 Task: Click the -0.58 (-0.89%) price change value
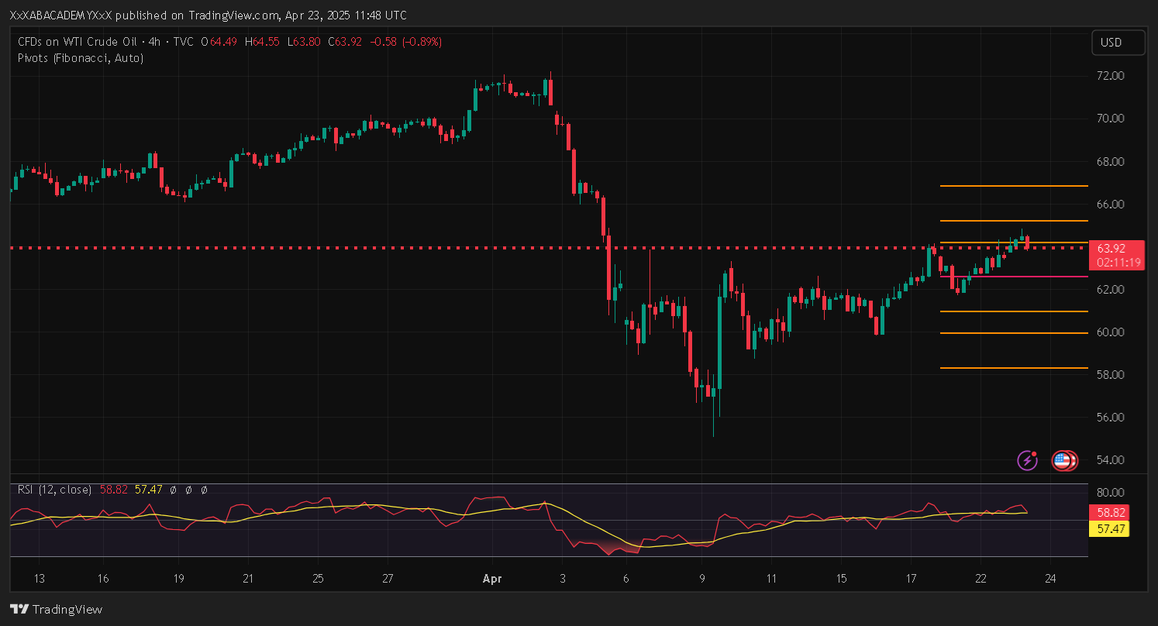(x=406, y=42)
